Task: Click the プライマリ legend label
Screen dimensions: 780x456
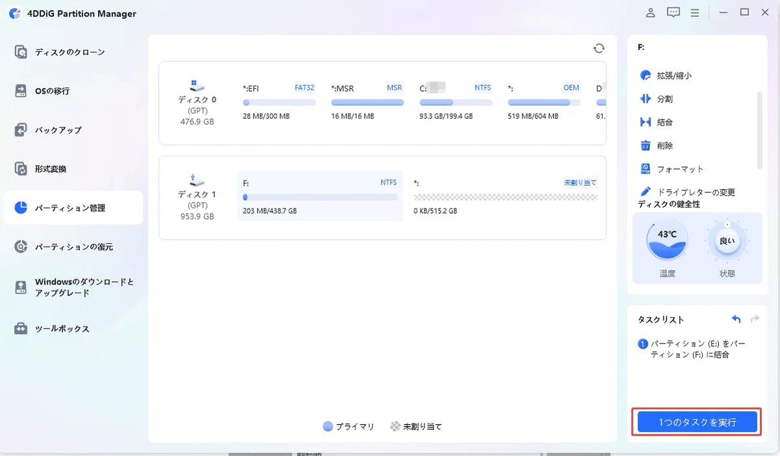Action: (x=355, y=427)
